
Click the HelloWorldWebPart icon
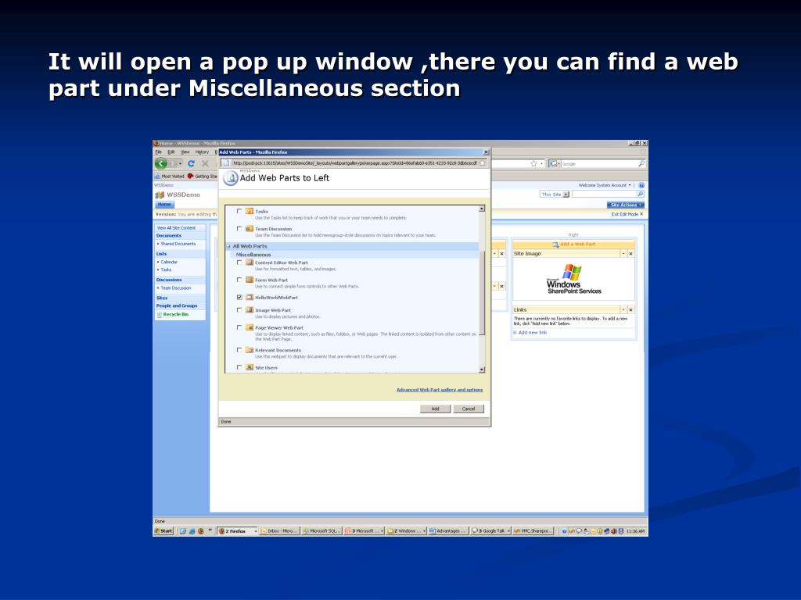[x=250, y=297]
